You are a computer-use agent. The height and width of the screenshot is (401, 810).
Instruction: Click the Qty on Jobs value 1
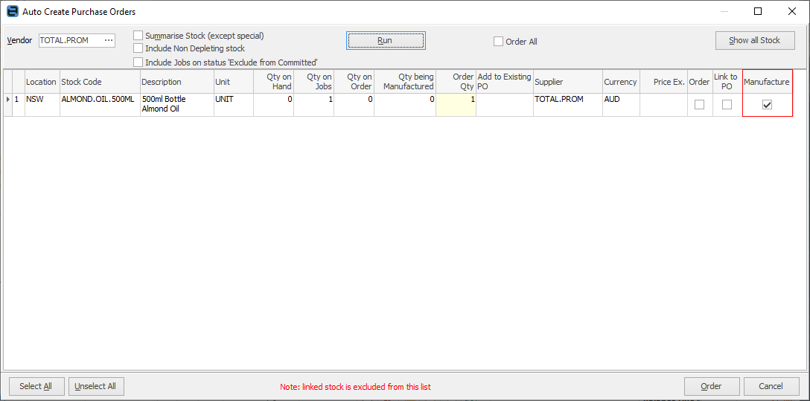[313, 105]
